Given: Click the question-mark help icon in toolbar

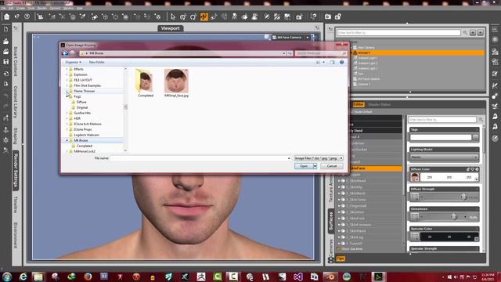Looking at the screenshot, I should (27, 16).
